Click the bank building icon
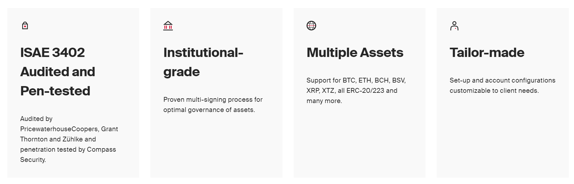 (168, 26)
